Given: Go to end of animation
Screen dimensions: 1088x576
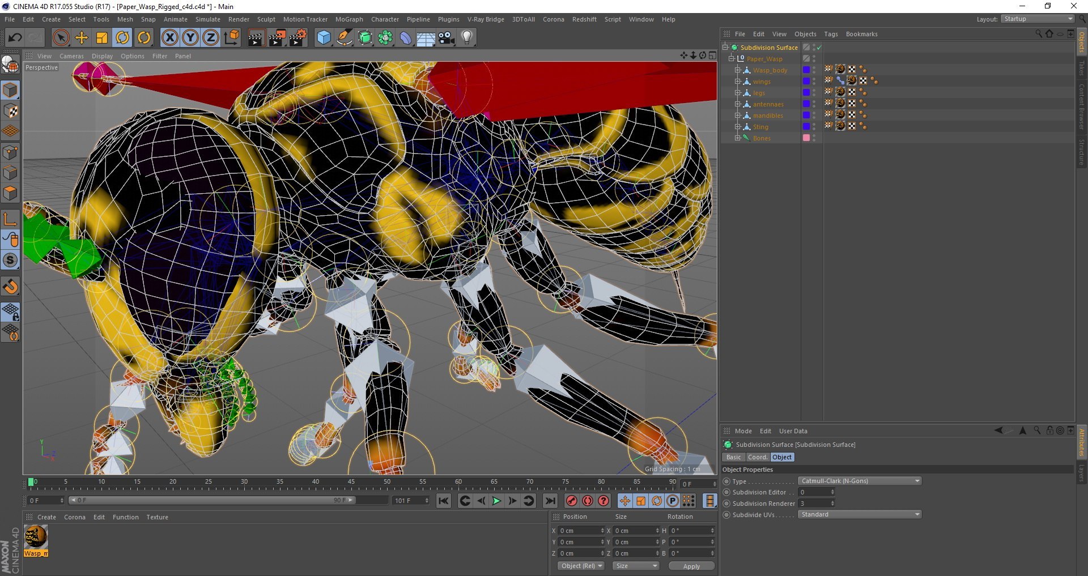Looking at the screenshot, I should pyautogui.click(x=550, y=501).
